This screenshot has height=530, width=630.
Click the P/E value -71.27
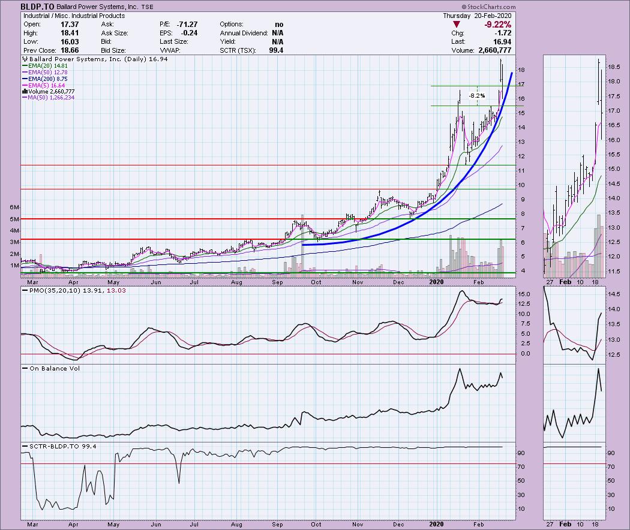pyautogui.click(x=187, y=25)
